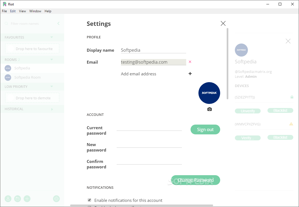Open the Window menu

point(35,11)
